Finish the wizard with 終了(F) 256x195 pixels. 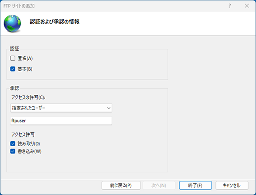tap(195, 186)
